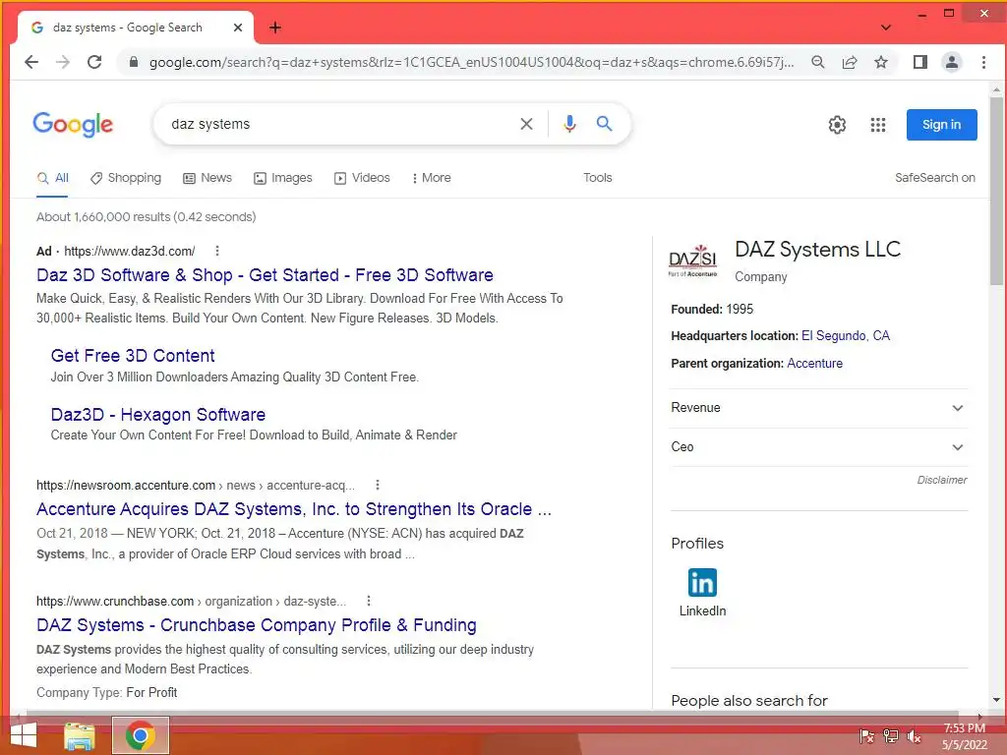Share this page using the share icon
The height and width of the screenshot is (755, 1007).
pos(850,62)
